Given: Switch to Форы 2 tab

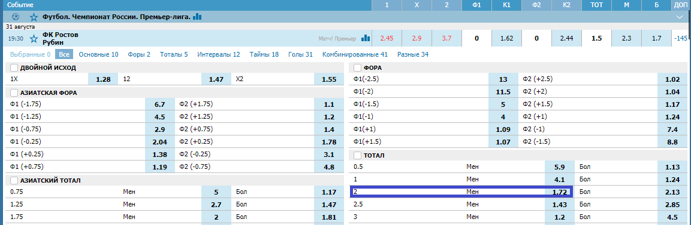Looking at the screenshot, I should click(x=139, y=55).
